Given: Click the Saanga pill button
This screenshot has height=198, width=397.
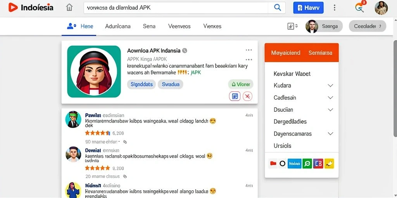Looking at the screenshot, I should [x=324, y=26].
